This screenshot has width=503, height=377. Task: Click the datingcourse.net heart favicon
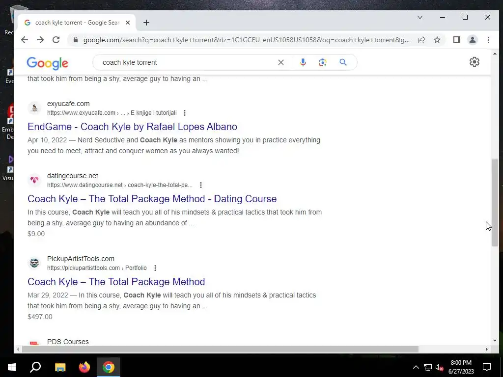tap(34, 180)
